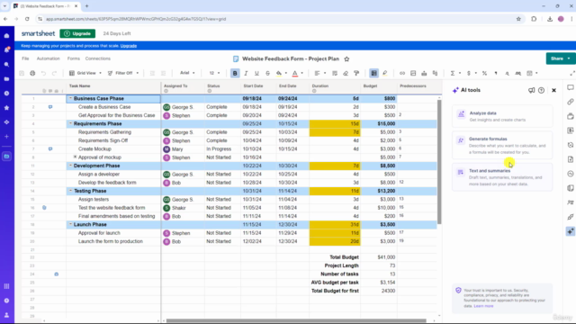
Task: Click the Clear formatting eraser icon
Action: (x=346, y=73)
